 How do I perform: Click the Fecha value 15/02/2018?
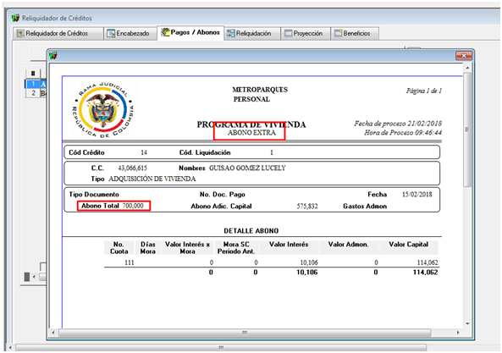point(416,194)
